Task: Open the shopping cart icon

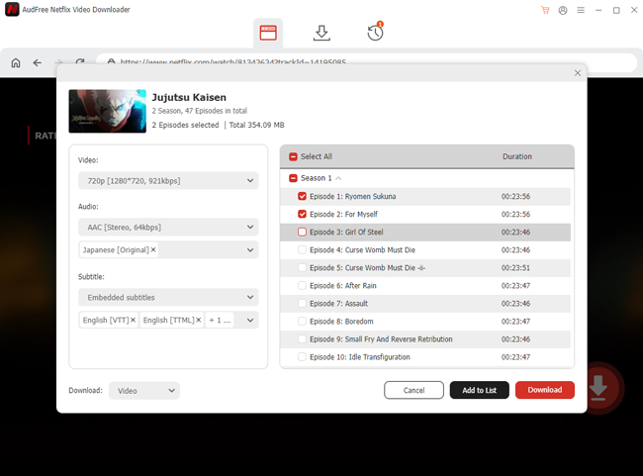Action: [545, 10]
